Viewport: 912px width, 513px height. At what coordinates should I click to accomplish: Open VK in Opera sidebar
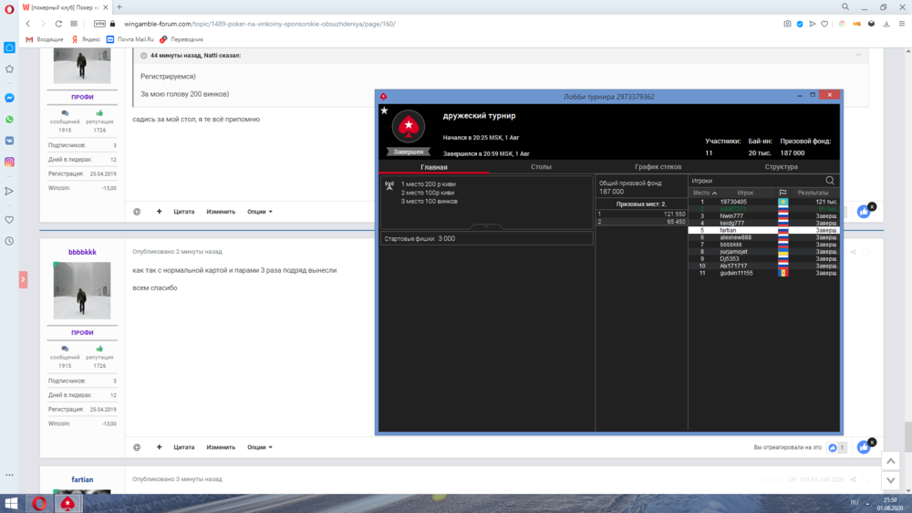click(9, 141)
